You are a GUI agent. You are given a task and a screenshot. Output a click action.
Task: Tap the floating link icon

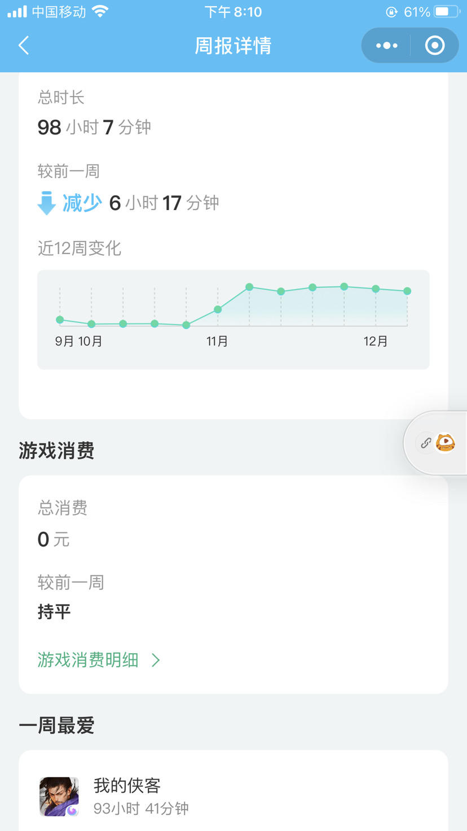pyautogui.click(x=426, y=443)
